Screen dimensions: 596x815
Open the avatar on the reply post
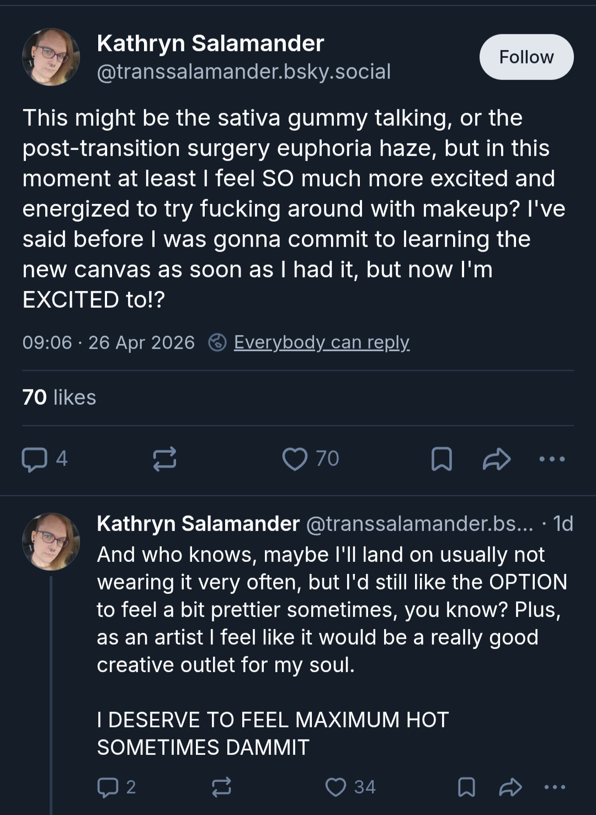pos(51,541)
